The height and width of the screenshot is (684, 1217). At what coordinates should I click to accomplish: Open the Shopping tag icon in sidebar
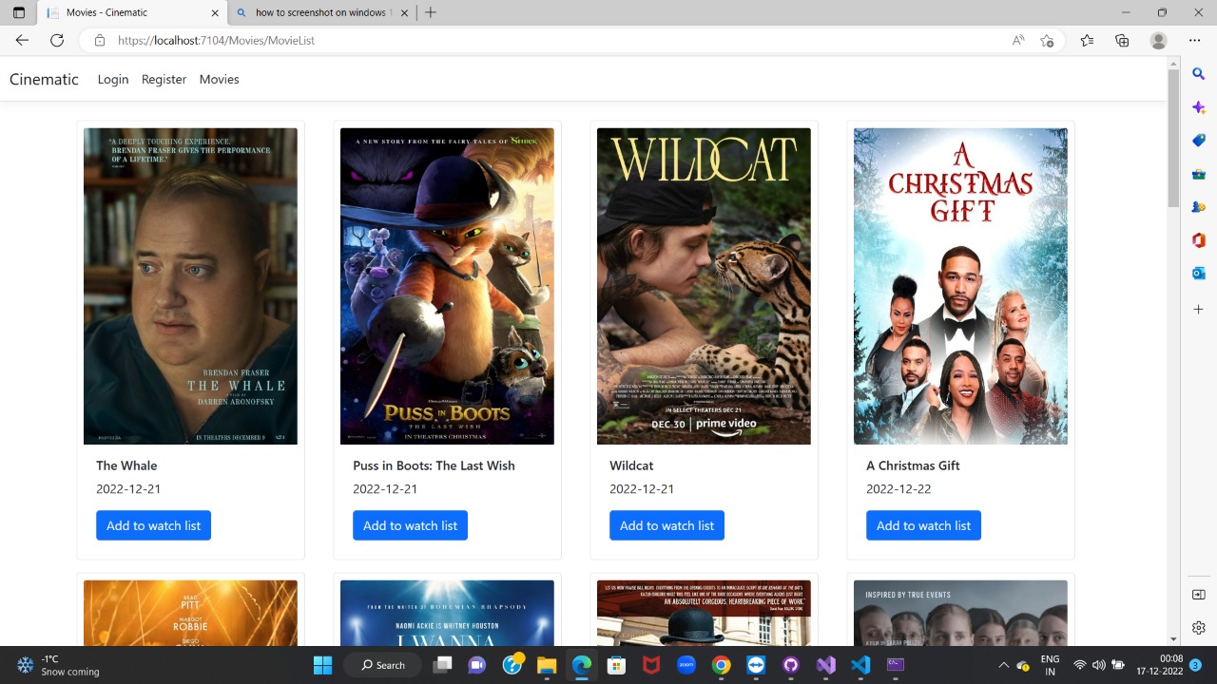tap(1198, 141)
